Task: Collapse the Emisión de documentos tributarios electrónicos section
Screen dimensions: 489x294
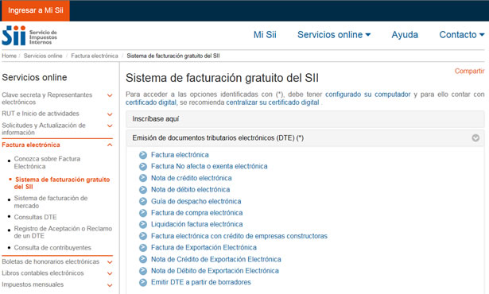Action: click(x=475, y=137)
